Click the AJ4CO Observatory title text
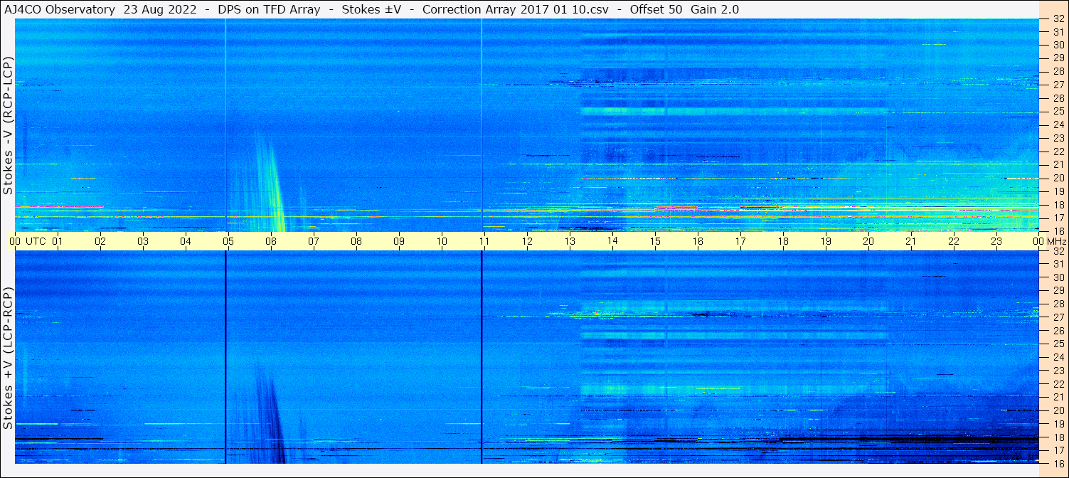This screenshot has height=478, width=1069. pyautogui.click(x=59, y=10)
